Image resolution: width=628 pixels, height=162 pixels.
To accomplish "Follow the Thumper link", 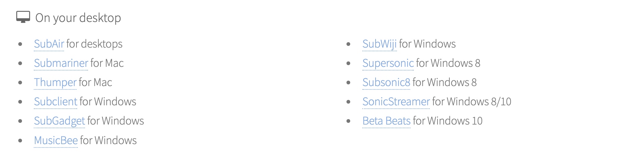I will pyautogui.click(x=55, y=82).
